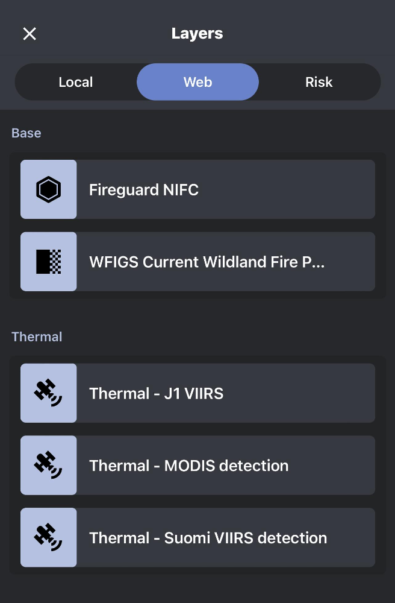
Task: Select the Web tab
Action: (197, 82)
